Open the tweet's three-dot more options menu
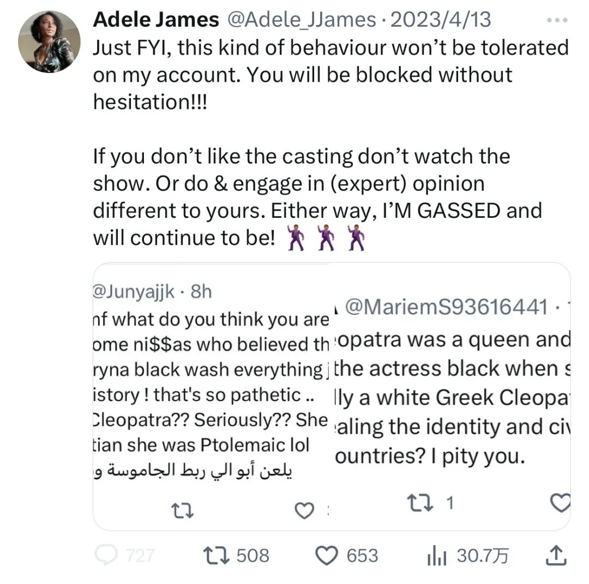The width and height of the screenshot is (589, 584). coord(557,20)
